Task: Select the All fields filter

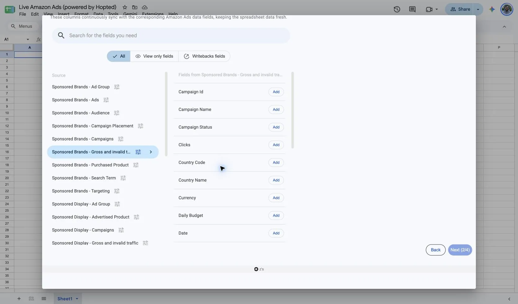Action: (119, 56)
